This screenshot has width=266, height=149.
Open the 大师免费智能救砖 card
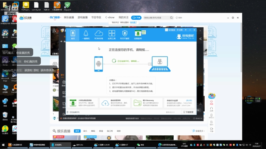(83, 103)
